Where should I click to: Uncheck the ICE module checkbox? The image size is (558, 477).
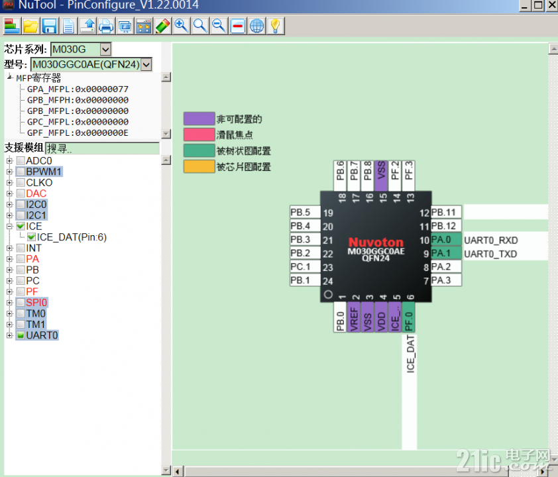tap(21, 226)
